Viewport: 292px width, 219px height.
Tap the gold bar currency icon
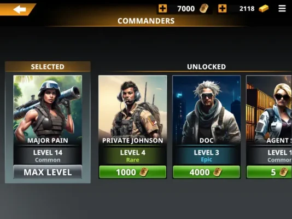coord(264,9)
